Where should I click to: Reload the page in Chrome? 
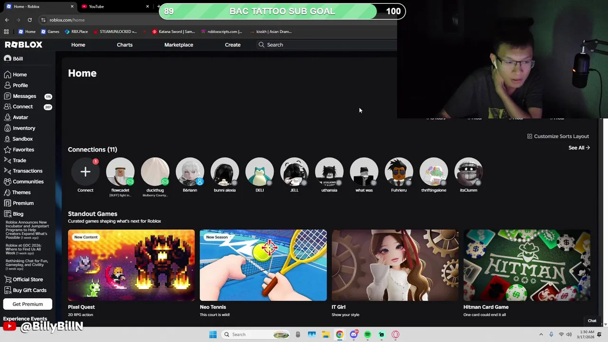pyautogui.click(x=29, y=20)
